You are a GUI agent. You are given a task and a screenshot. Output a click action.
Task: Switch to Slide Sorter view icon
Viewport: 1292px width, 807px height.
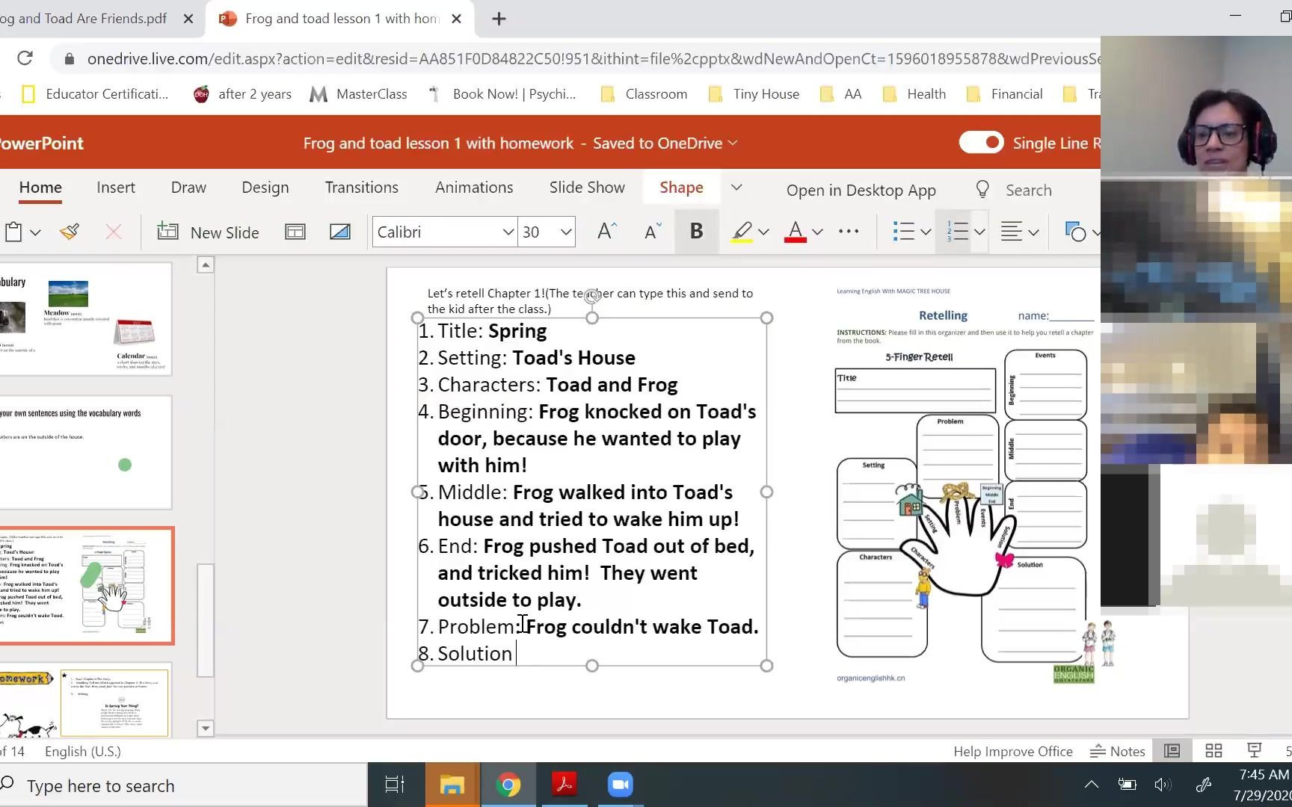tap(1214, 751)
